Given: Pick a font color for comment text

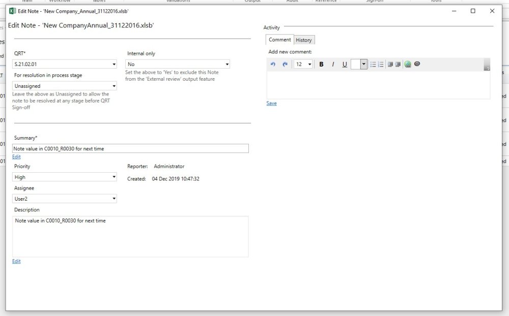Looking at the screenshot, I should (362, 64).
